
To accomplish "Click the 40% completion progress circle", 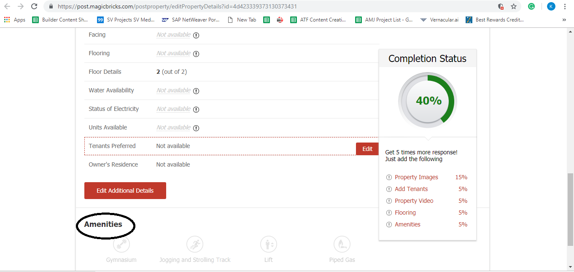I will pyautogui.click(x=428, y=101).
